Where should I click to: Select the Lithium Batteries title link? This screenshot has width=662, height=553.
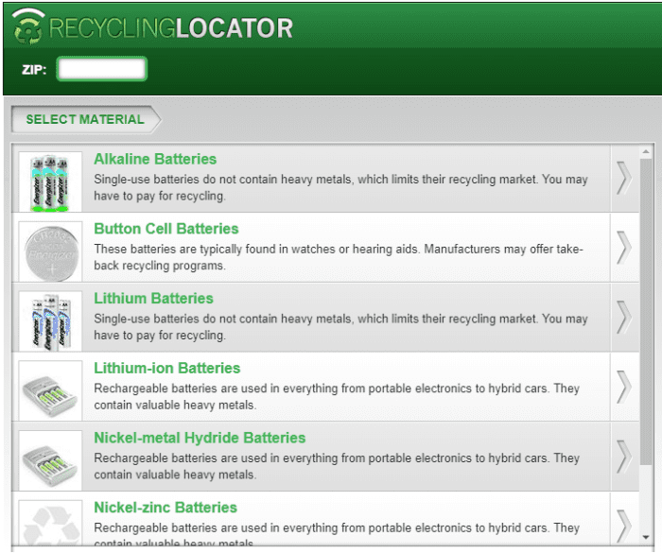pyautogui.click(x=153, y=299)
